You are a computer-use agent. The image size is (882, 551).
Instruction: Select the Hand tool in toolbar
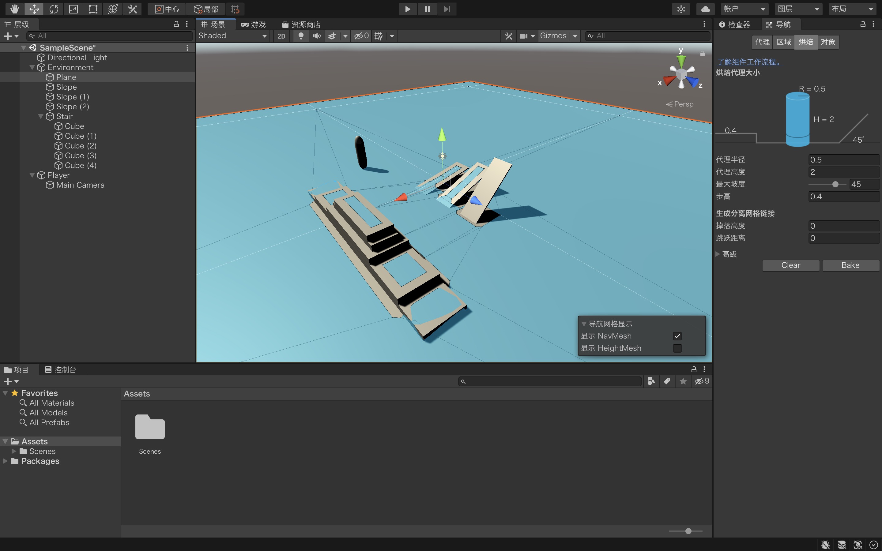[15, 9]
